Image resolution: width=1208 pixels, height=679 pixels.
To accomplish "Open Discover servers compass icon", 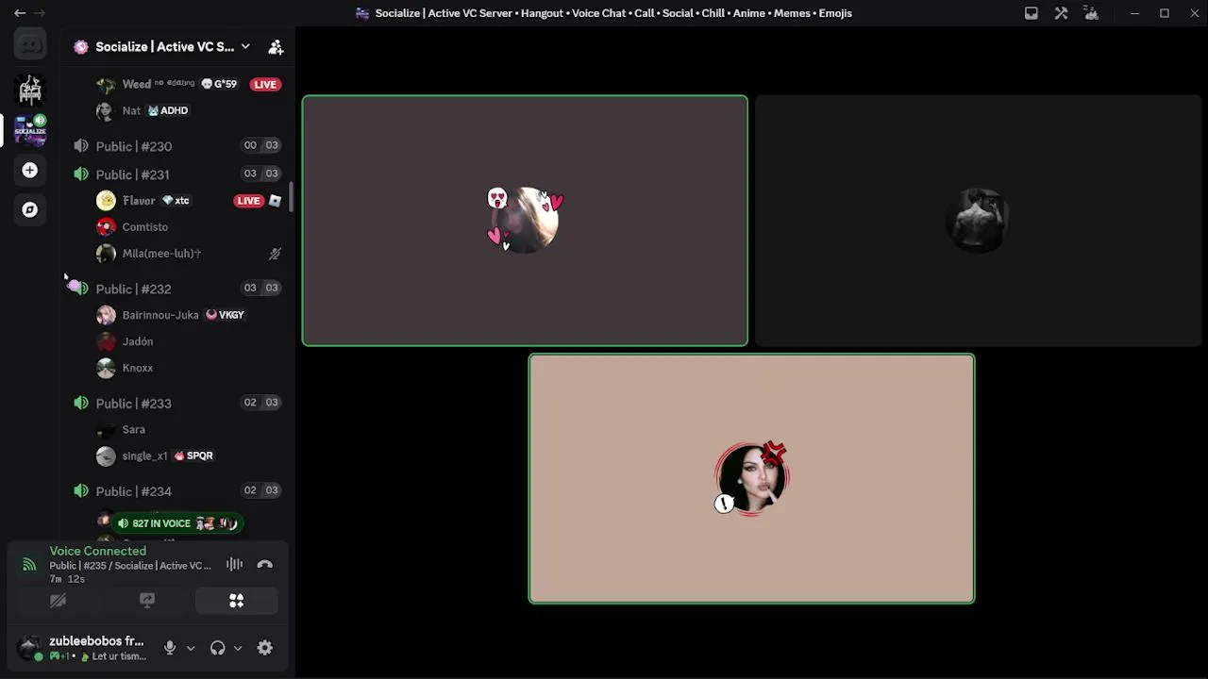I will click(x=30, y=210).
